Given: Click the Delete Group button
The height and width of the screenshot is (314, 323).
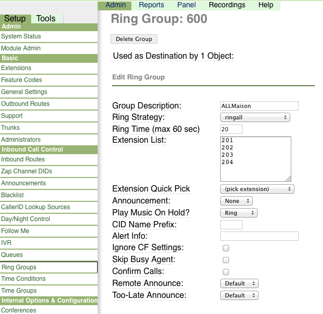Looking at the screenshot, I should pos(134,39).
